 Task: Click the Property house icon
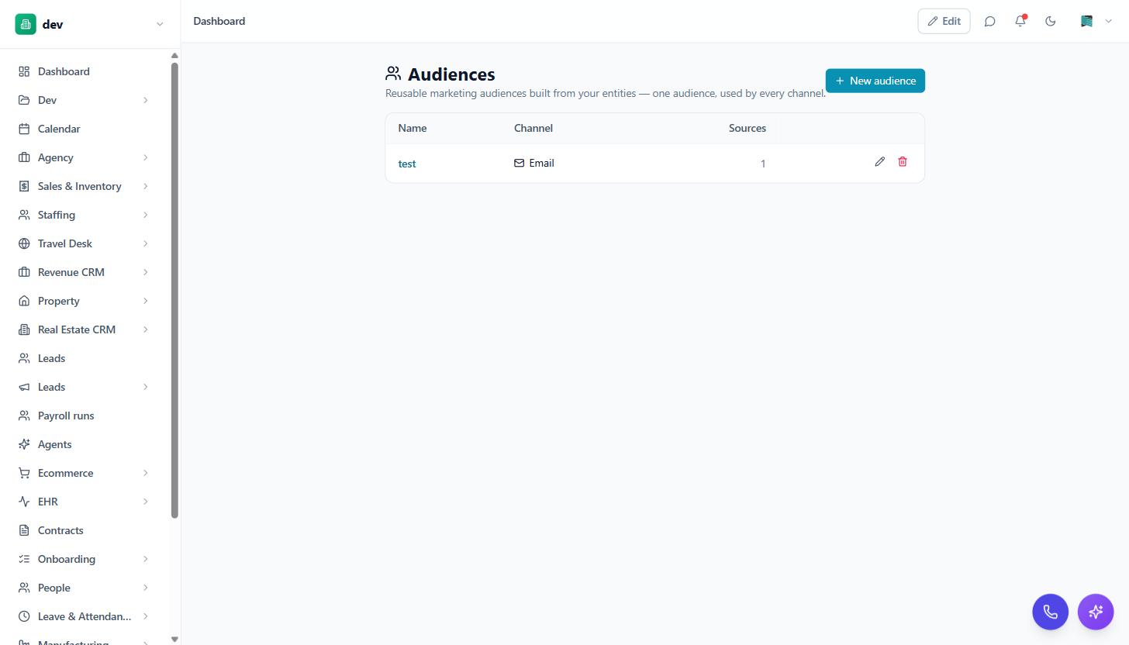[x=24, y=301]
